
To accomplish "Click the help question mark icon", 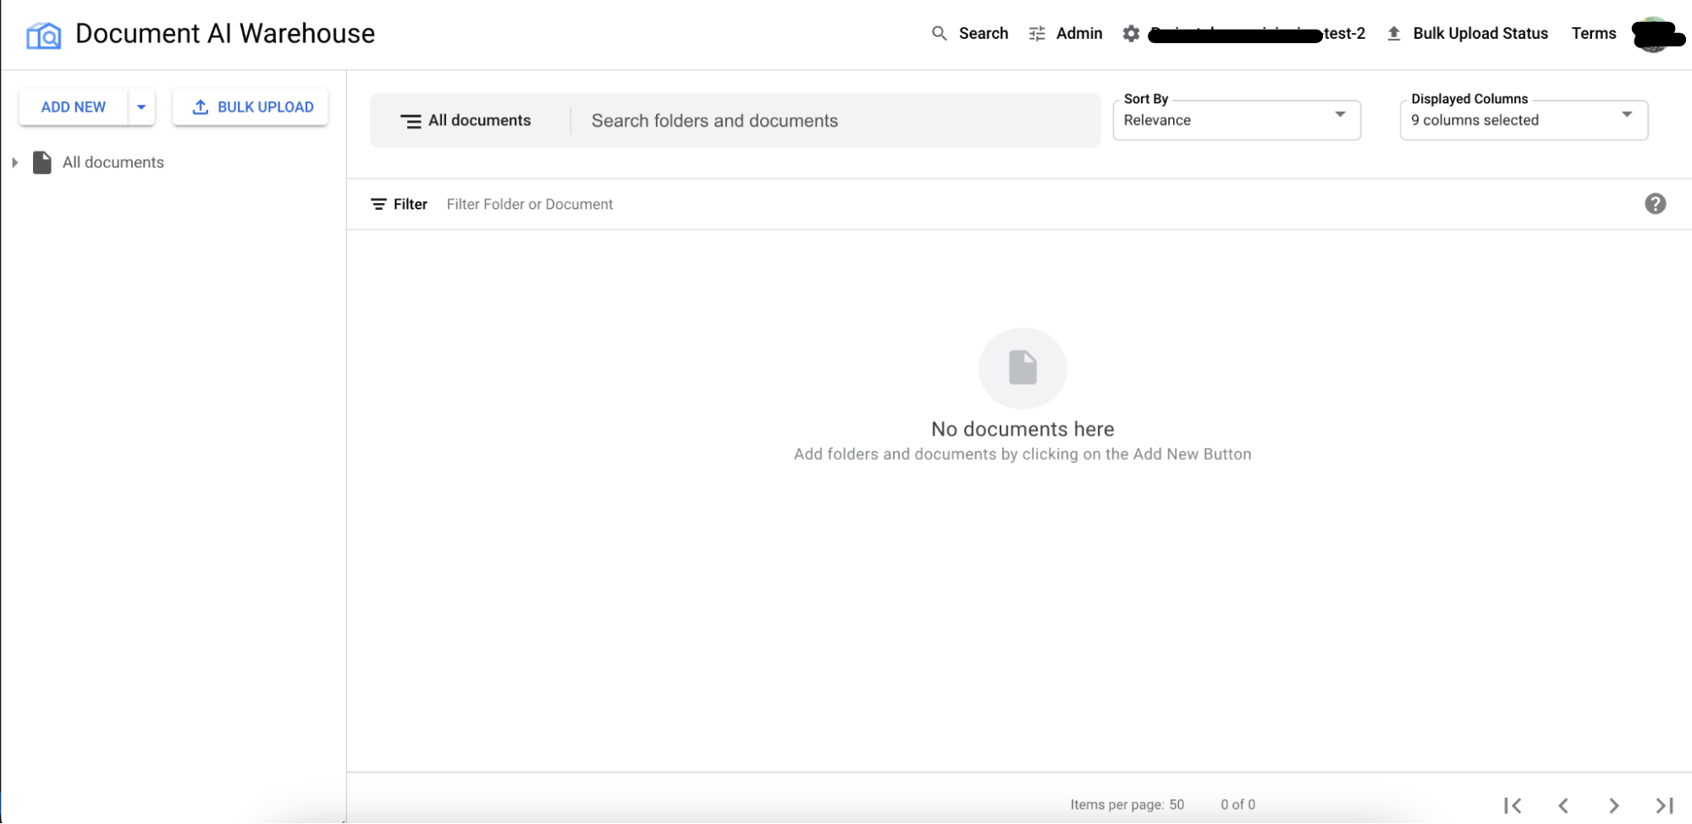I will pyautogui.click(x=1656, y=204).
